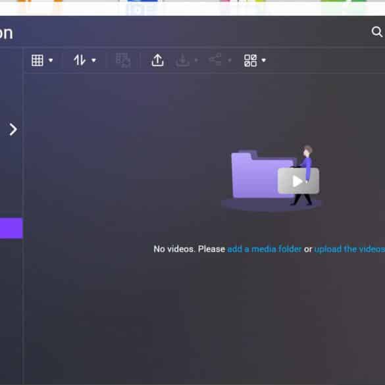Click the sort order arrows icon
This screenshot has width=385, height=385.
(80, 60)
